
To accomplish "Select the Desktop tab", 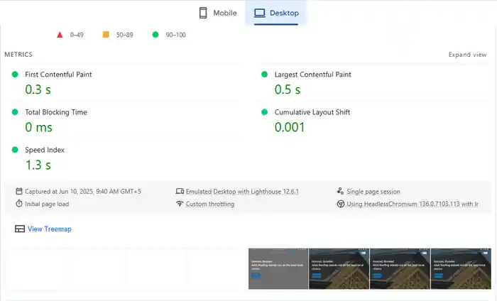I will click(x=276, y=13).
